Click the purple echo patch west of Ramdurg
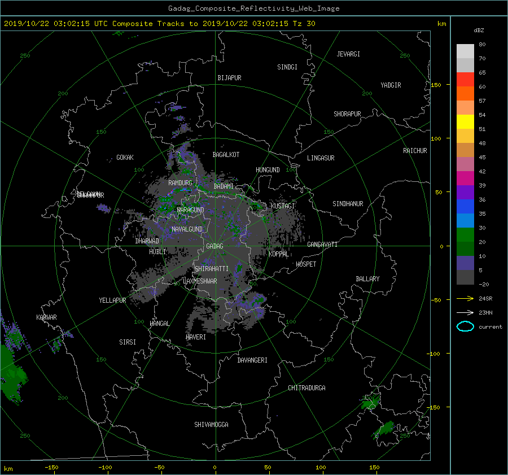 [x=104, y=208]
